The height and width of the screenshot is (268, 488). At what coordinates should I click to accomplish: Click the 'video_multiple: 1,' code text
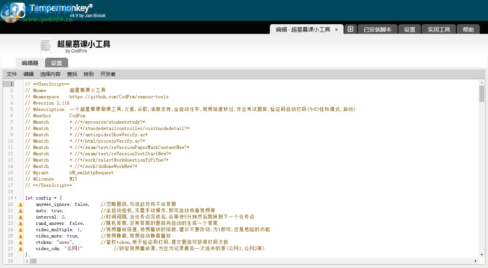[x=59, y=230]
